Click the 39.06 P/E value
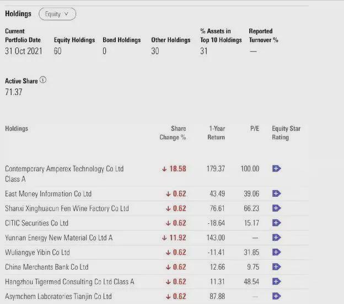Screen dimensions: 344x304 (251, 194)
